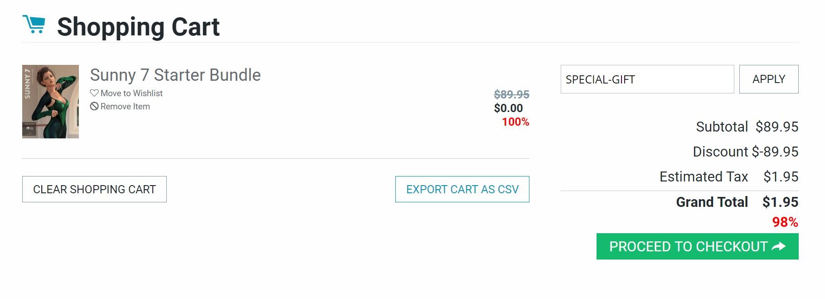Click the Remove Item link text
Viewport: 825px width, 299px height.
[x=125, y=106]
